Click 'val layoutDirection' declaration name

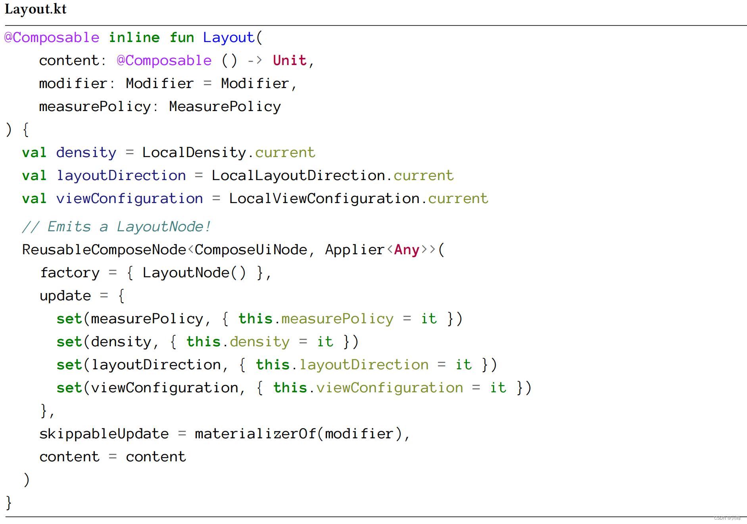click(x=121, y=176)
